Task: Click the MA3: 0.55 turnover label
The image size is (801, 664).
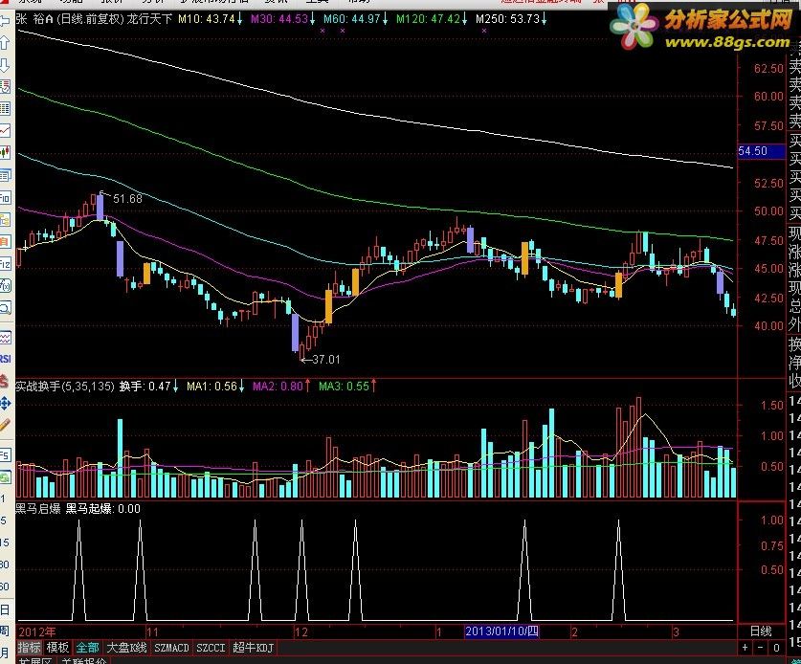Action: (x=347, y=387)
